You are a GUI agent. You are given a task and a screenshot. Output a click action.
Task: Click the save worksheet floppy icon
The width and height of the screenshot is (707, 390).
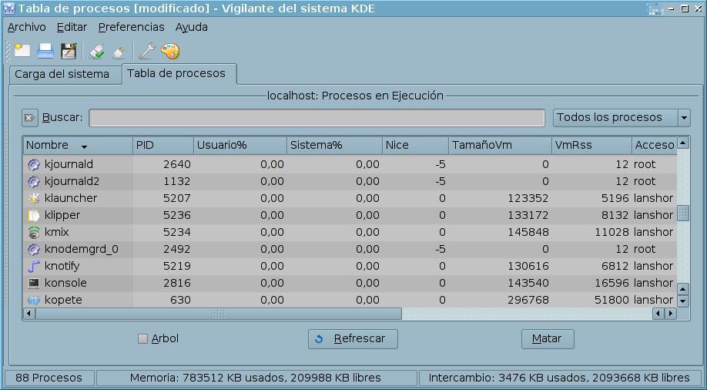pyautogui.click(x=69, y=51)
